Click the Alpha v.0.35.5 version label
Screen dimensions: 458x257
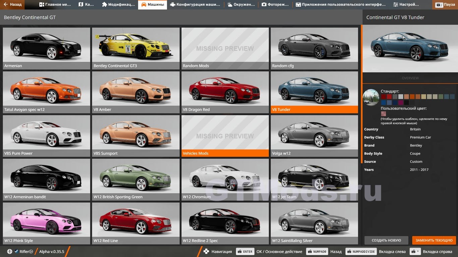pyautogui.click(x=52, y=252)
